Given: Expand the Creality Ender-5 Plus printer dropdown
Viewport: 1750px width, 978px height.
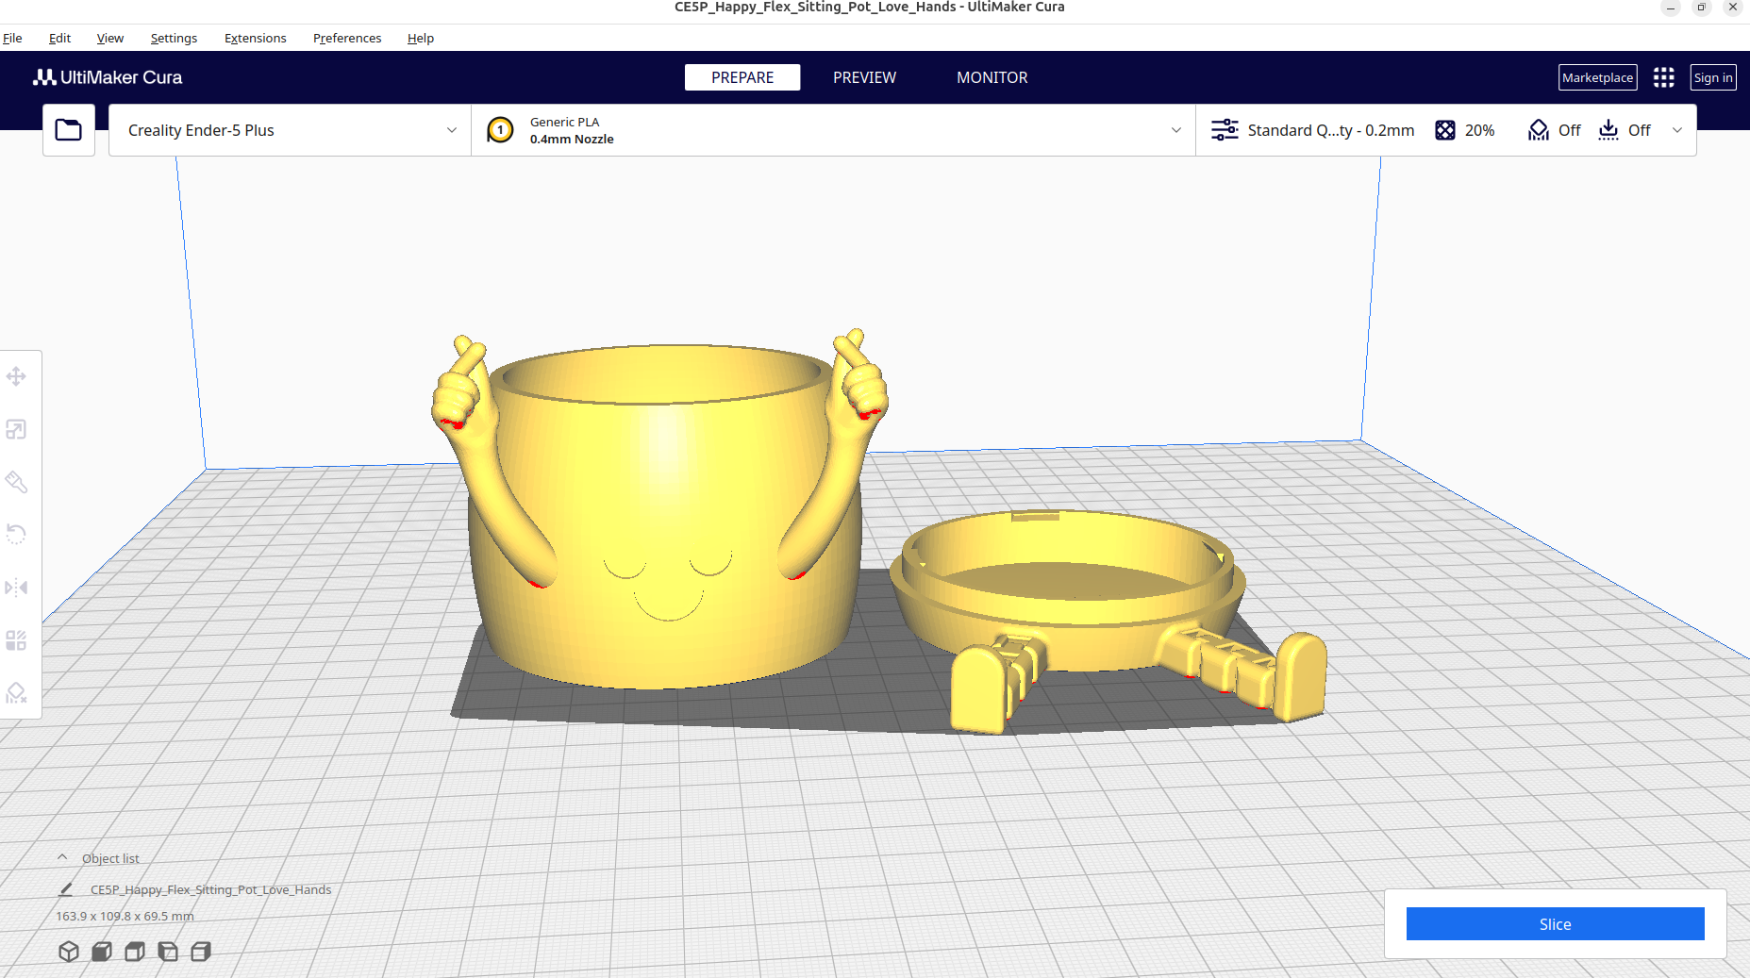Looking at the screenshot, I should (x=451, y=130).
